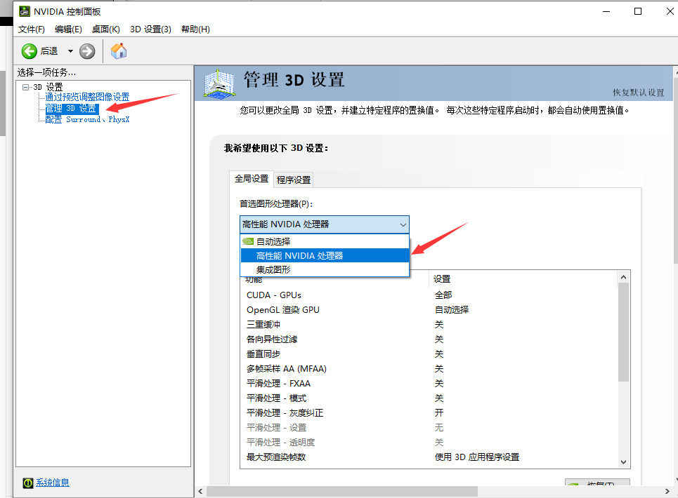This screenshot has width=678, height=498.
Task: Select the 各向异性过滤 setting row
Action: pos(428,339)
